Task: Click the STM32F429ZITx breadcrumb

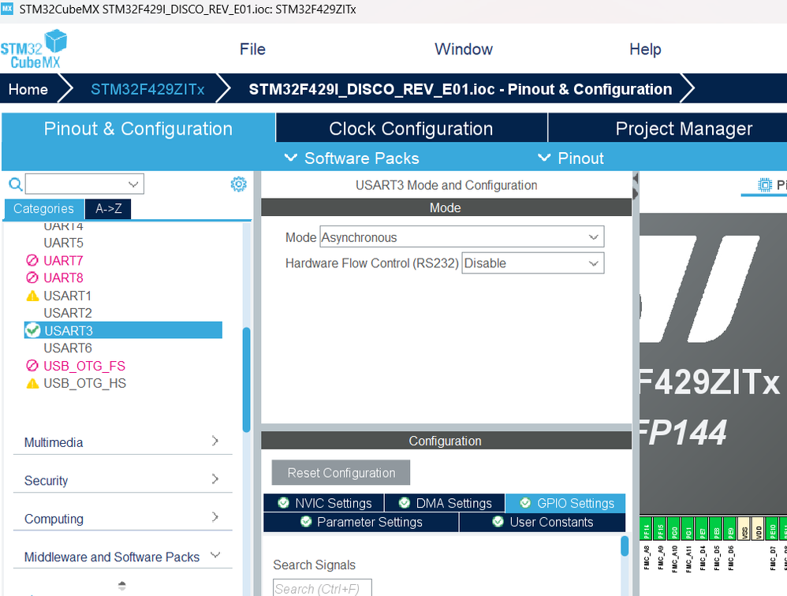Action: (x=147, y=89)
